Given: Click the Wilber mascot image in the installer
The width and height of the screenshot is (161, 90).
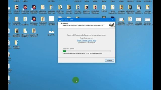Looking at the screenshot, I should click(112, 25).
